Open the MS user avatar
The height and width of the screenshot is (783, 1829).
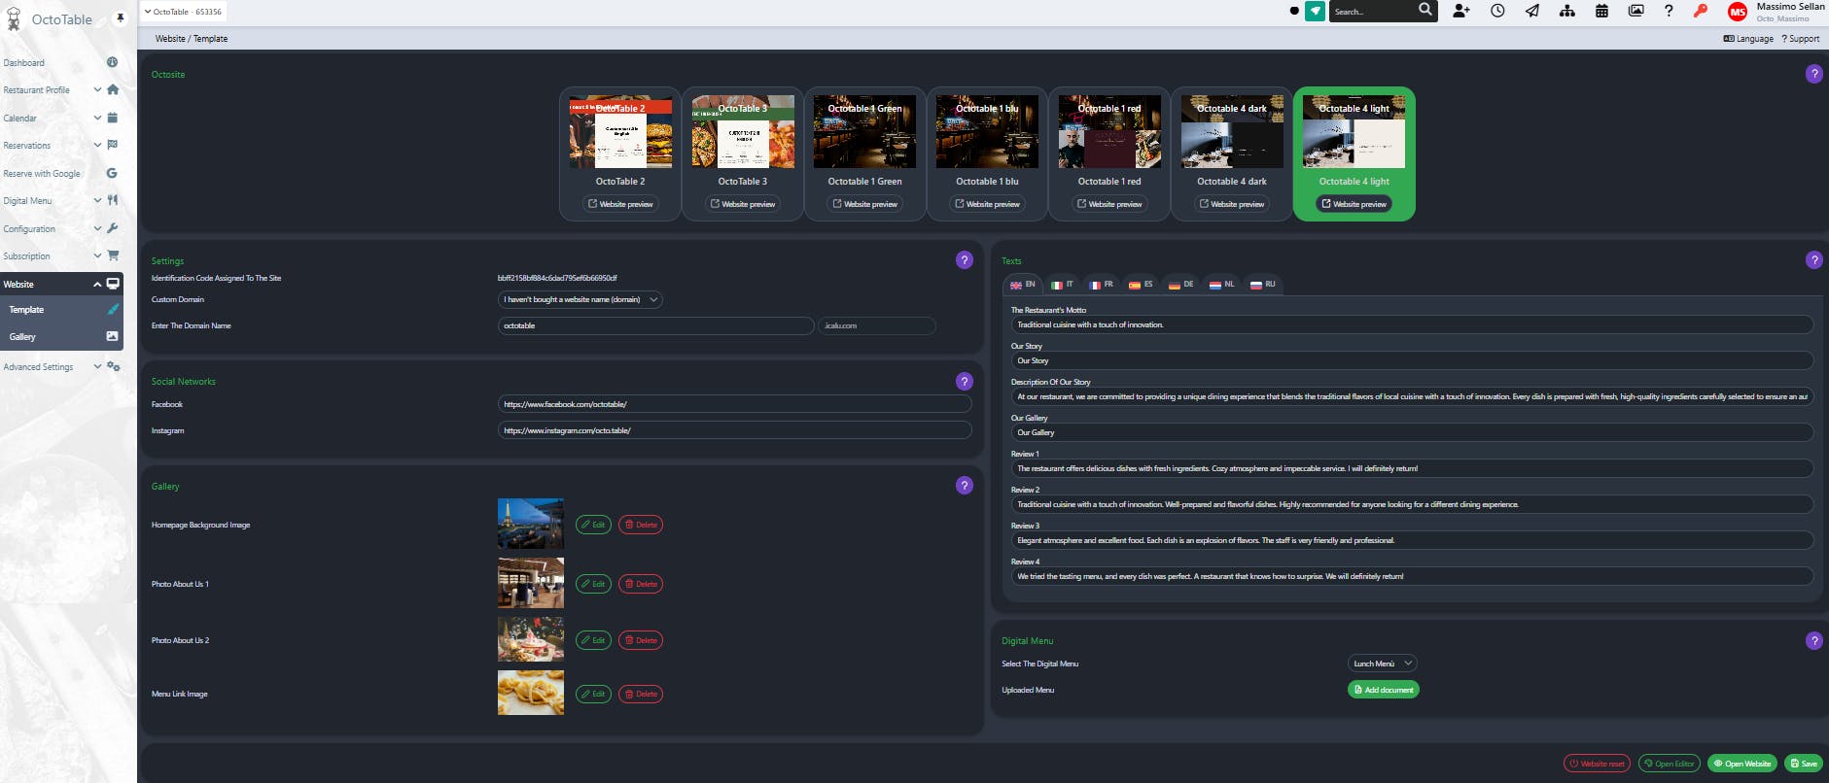coord(1738,12)
